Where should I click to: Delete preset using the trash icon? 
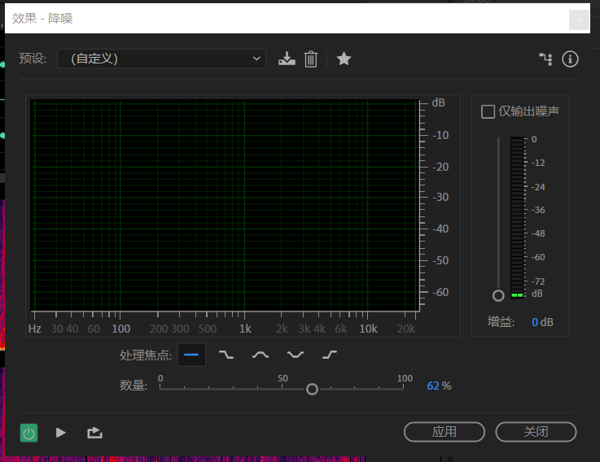click(x=310, y=59)
